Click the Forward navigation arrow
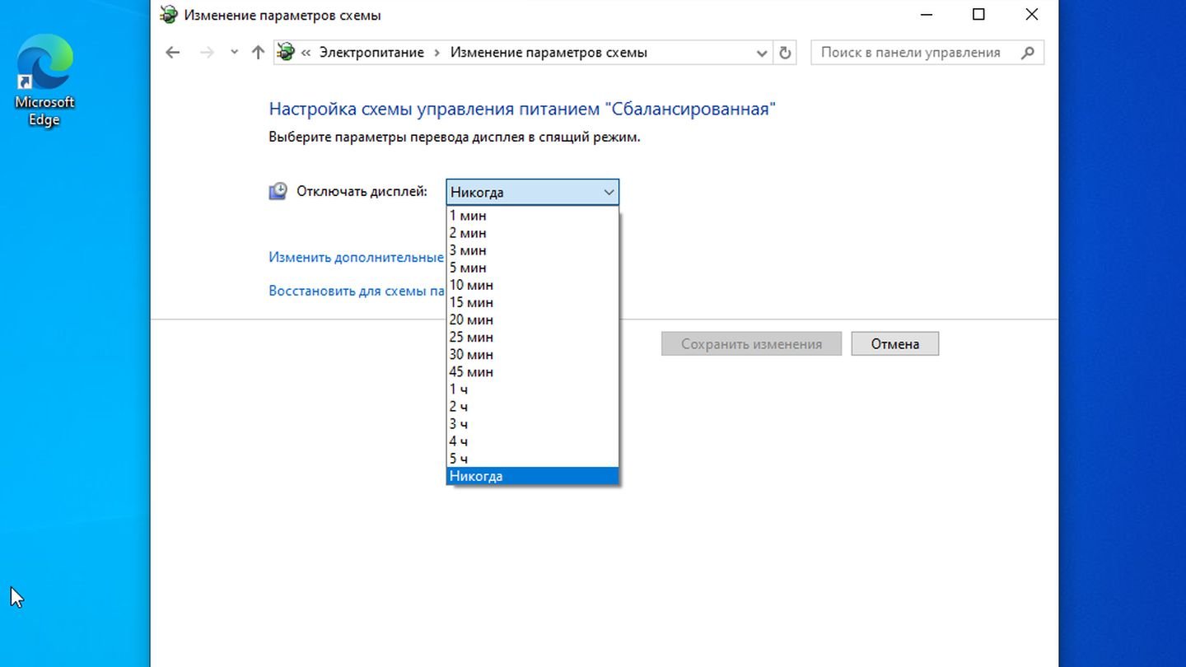Screen dimensions: 1186x667 tap(207, 53)
